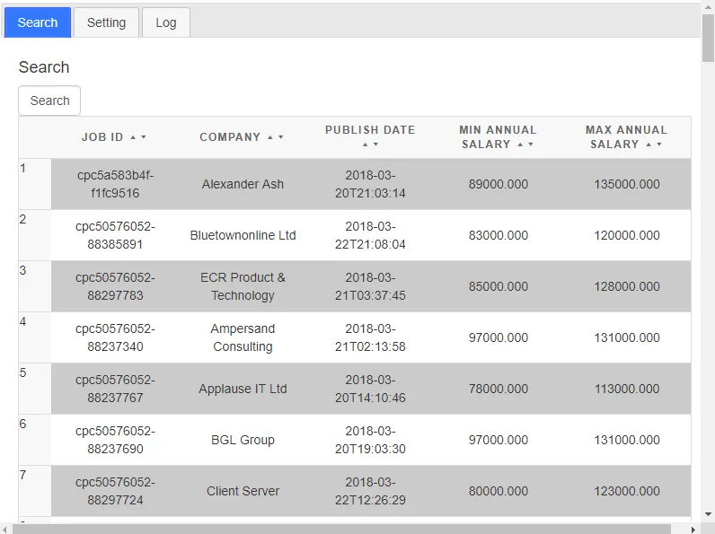The height and width of the screenshot is (534, 715).
Task: Sort Company column descending arrow
Action: click(281, 137)
